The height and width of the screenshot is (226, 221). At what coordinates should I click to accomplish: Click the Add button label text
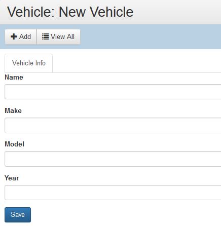click(x=25, y=36)
